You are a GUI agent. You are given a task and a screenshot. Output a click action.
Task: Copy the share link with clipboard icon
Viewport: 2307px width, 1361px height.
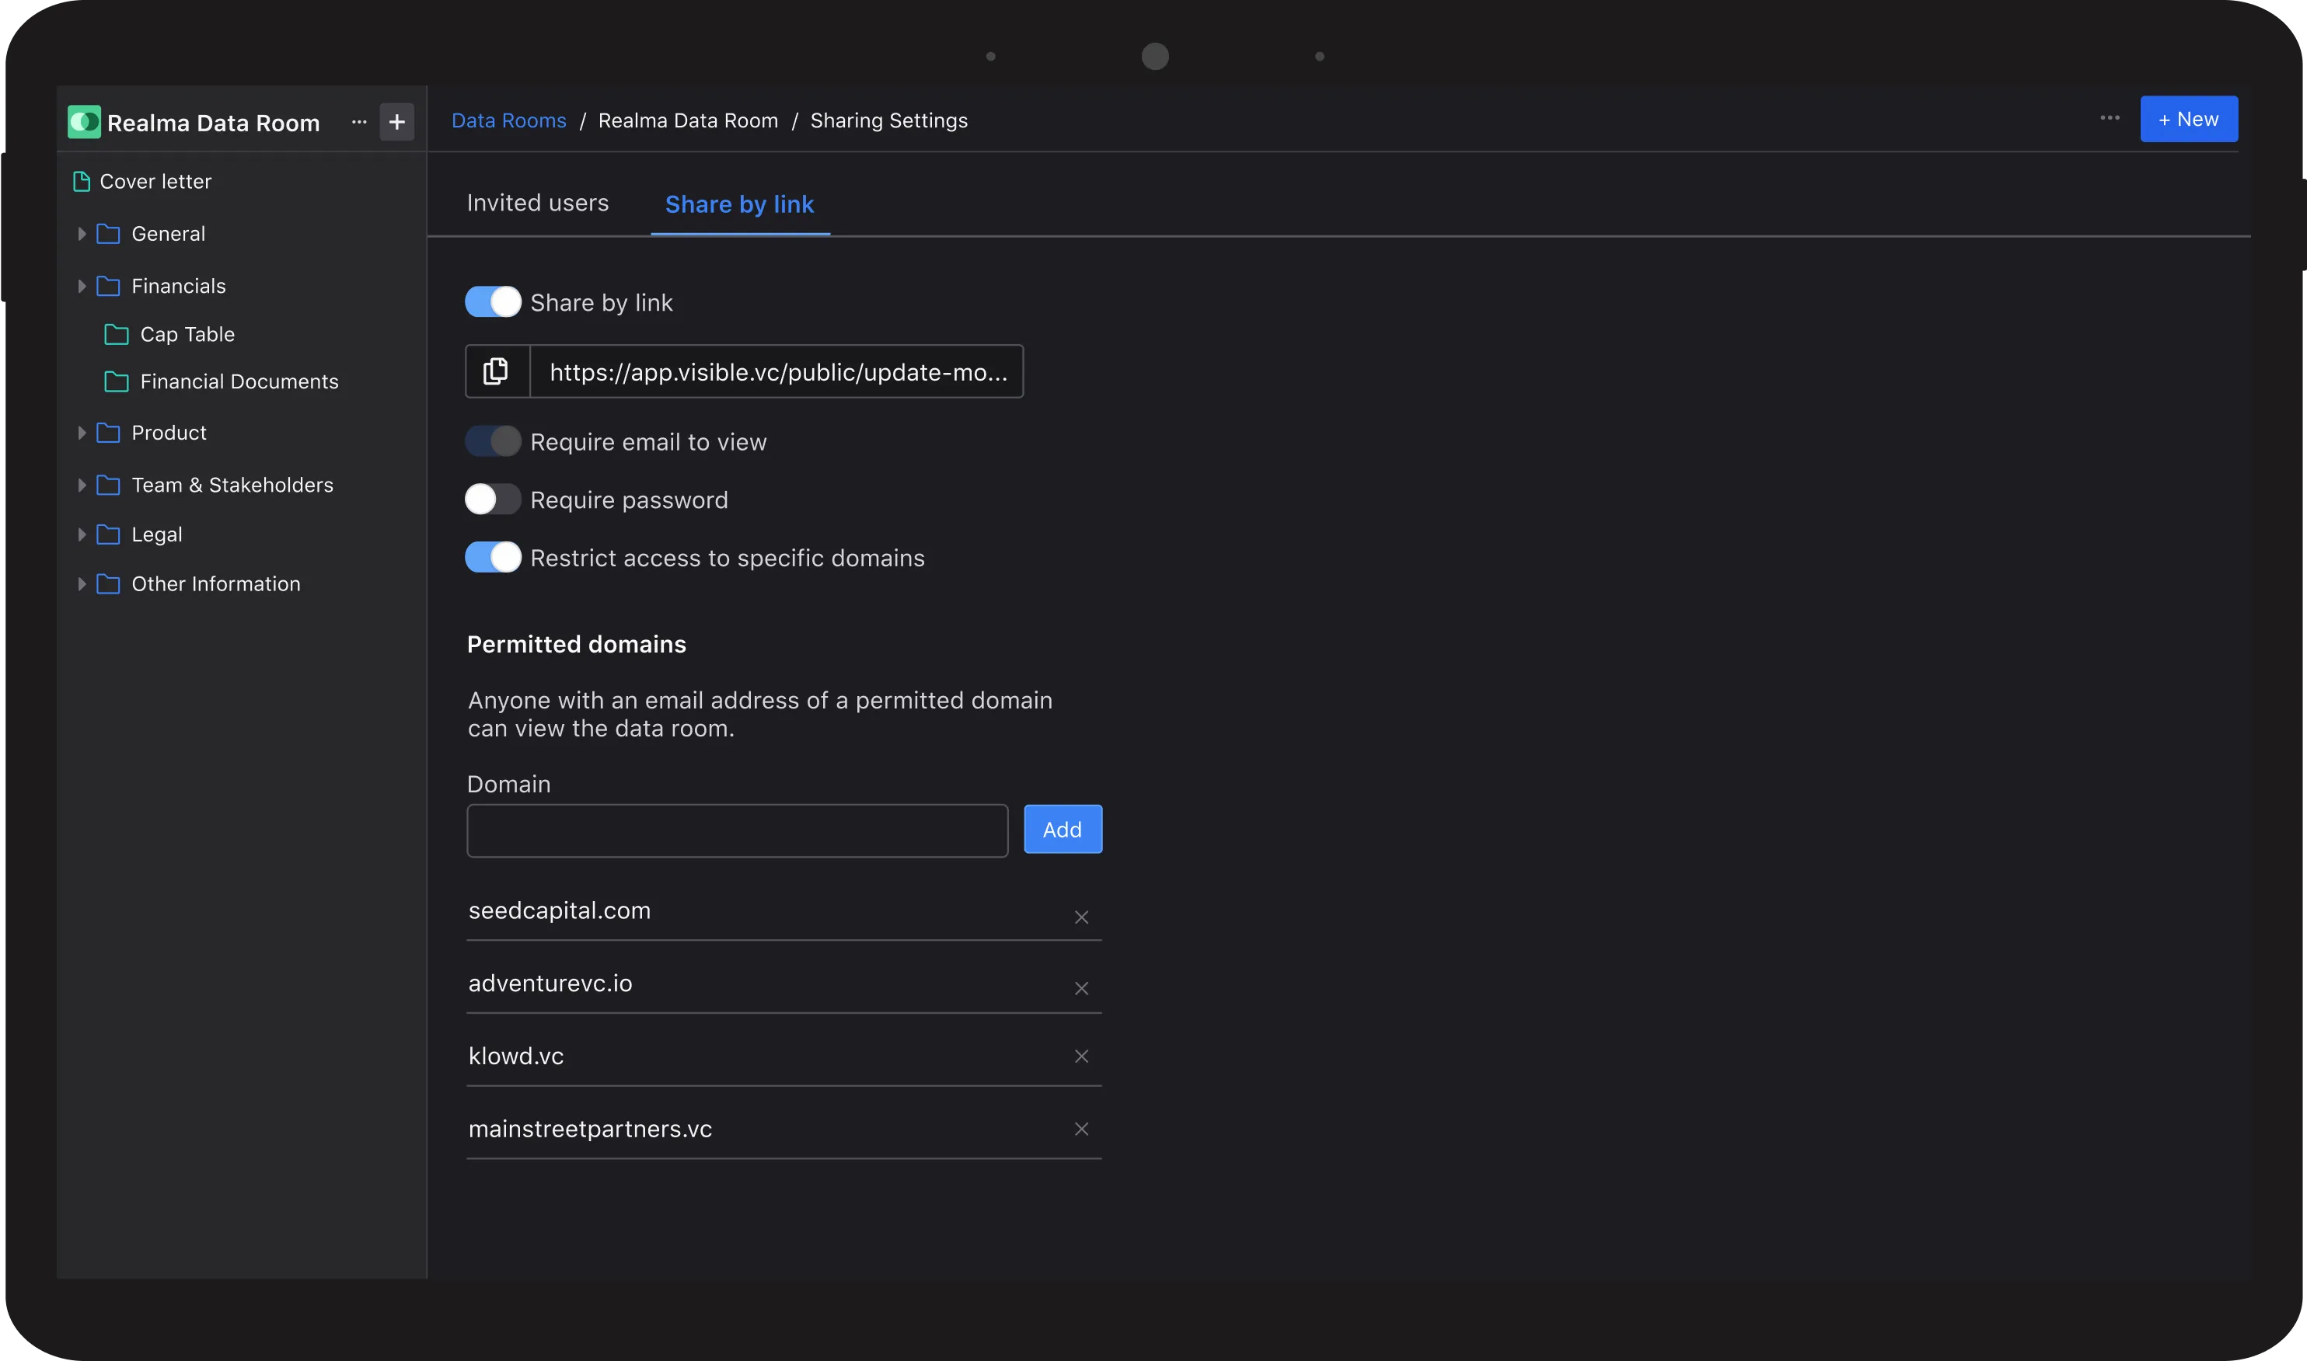(x=497, y=371)
